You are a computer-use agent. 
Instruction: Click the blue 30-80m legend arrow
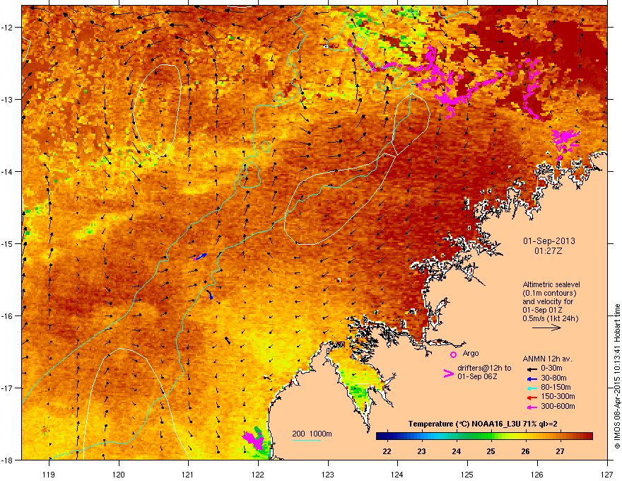click(531, 378)
